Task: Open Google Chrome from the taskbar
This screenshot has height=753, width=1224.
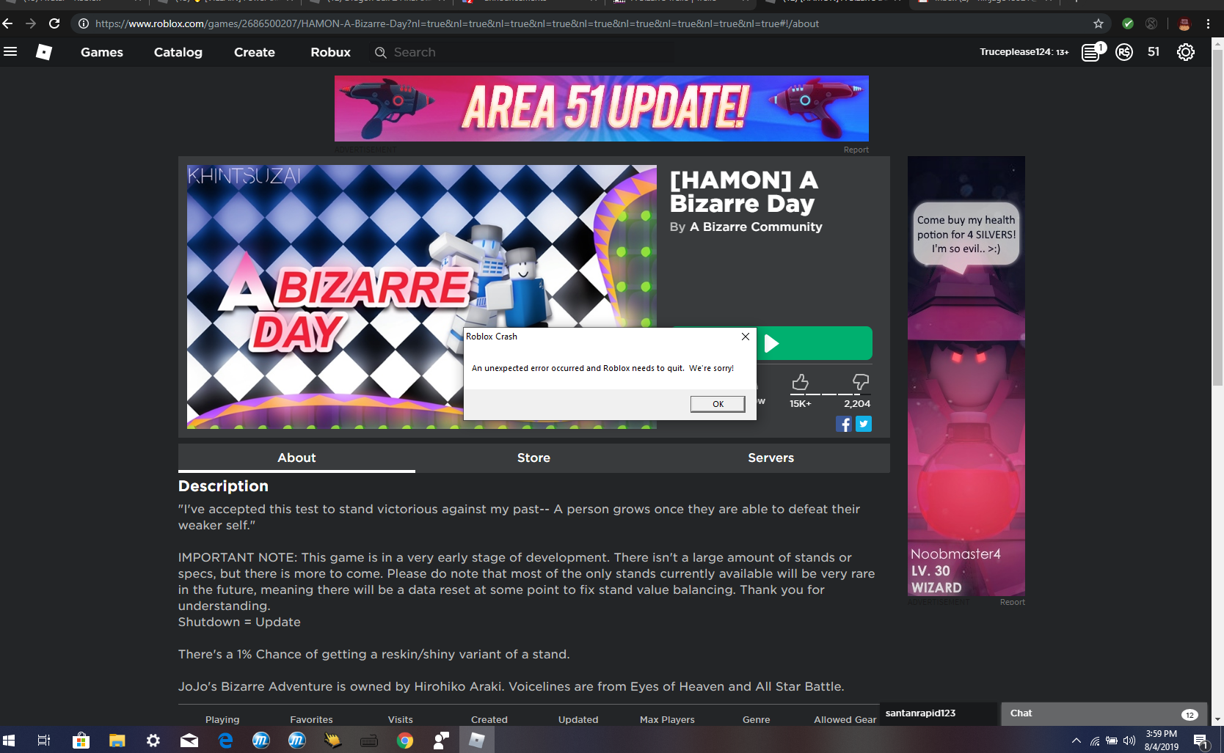Action: coord(405,740)
